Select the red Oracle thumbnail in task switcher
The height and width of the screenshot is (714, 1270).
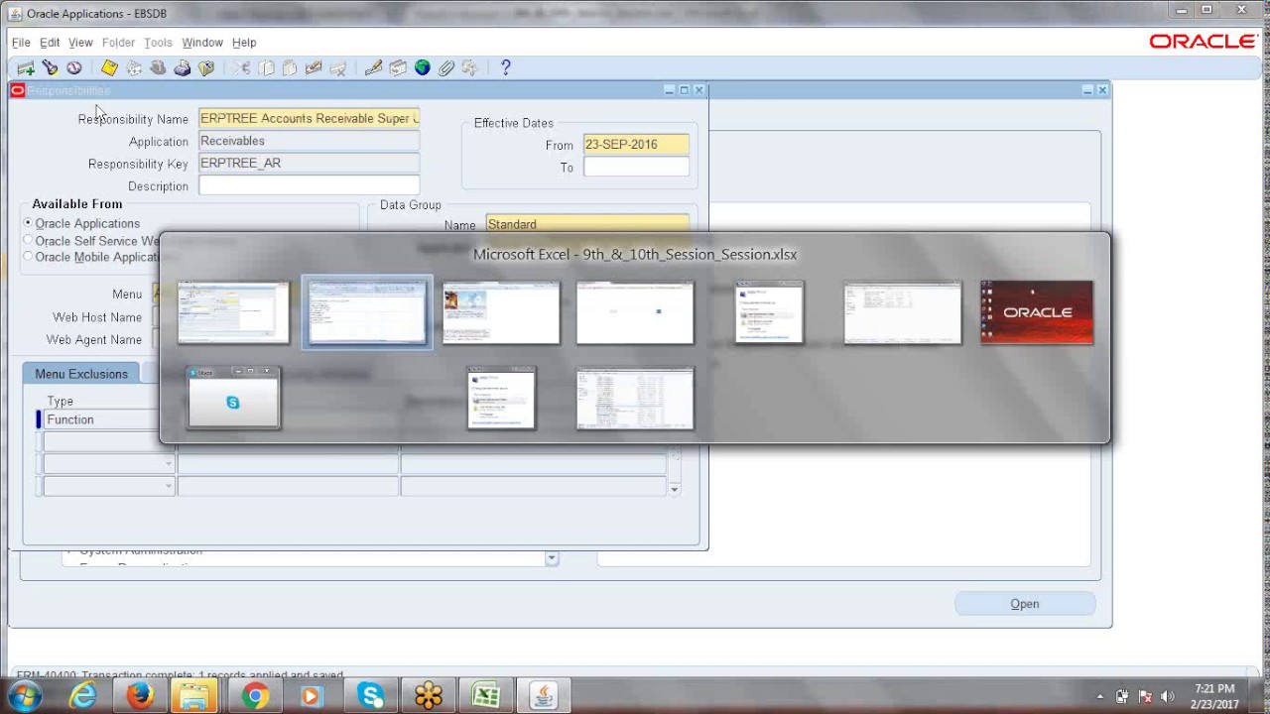tap(1037, 312)
